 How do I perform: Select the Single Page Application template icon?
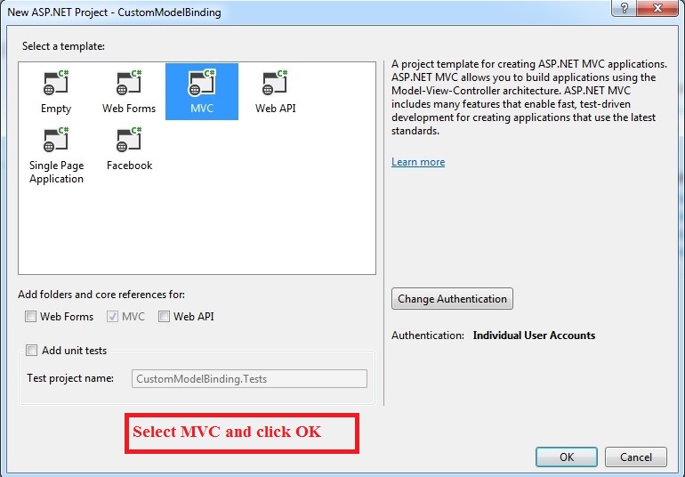pos(56,140)
